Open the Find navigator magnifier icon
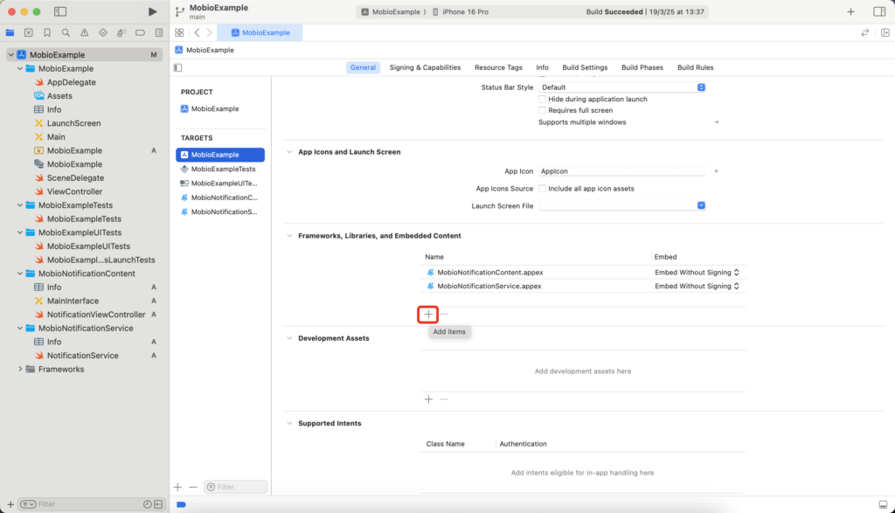 pyautogui.click(x=66, y=32)
